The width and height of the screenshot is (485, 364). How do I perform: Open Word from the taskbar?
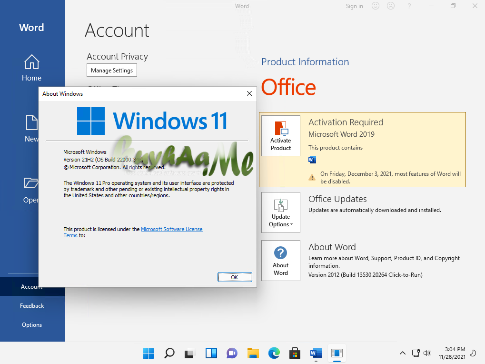pyautogui.click(x=316, y=353)
